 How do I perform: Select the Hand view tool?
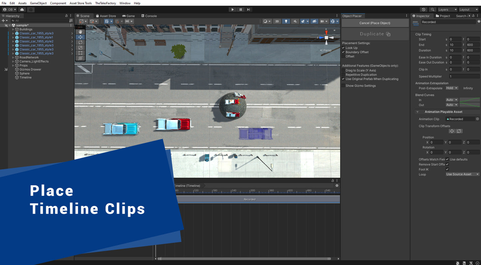[x=80, y=32]
